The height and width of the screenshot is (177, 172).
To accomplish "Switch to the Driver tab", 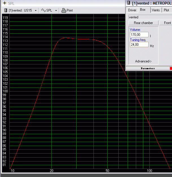I will (132, 10).
